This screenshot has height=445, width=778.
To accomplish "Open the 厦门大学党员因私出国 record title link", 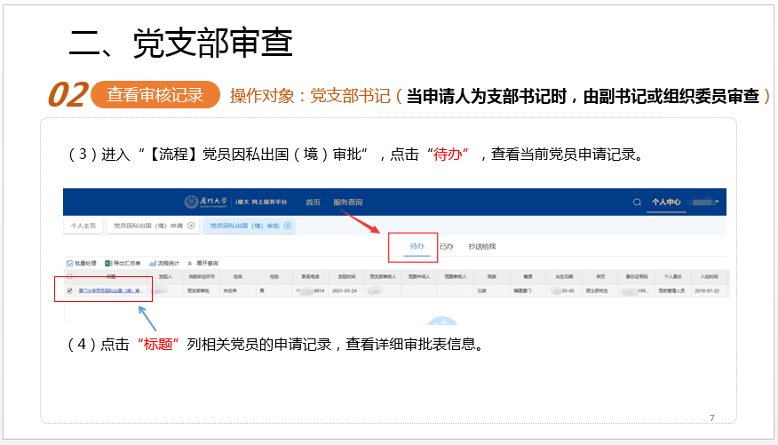I will click(109, 290).
